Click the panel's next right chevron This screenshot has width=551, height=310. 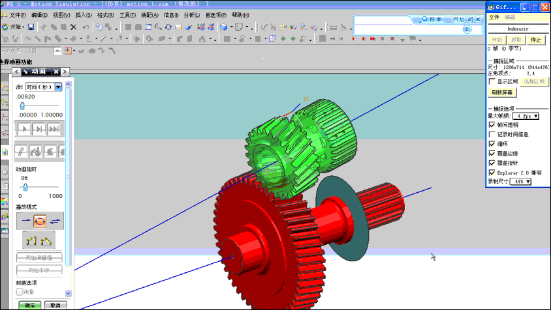pyautogui.click(x=65, y=72)
